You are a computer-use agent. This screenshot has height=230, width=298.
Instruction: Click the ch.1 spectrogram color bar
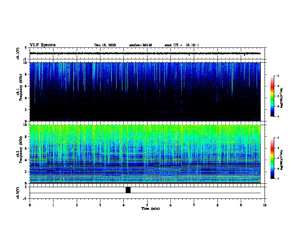click(x=272, y=96)
